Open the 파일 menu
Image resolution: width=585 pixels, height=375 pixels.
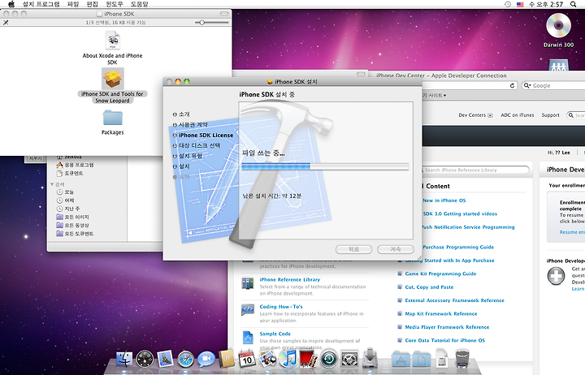click(73, 4)
